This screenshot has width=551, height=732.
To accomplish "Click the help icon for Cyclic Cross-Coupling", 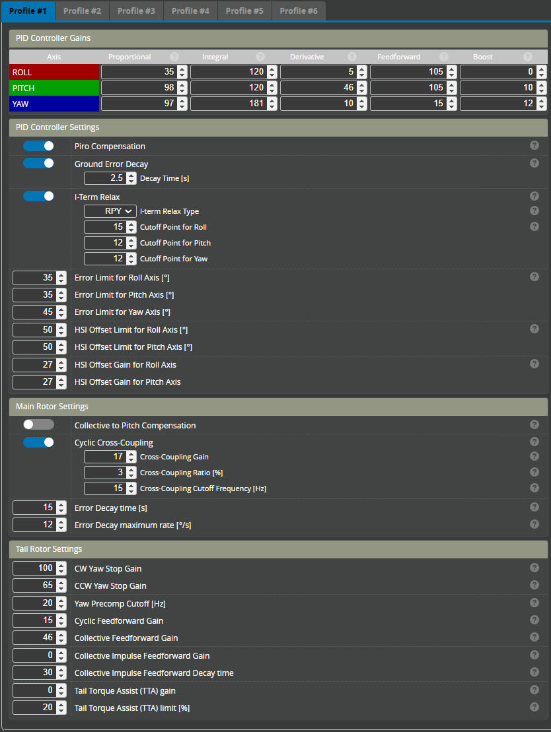I will (x=534, y=441).
